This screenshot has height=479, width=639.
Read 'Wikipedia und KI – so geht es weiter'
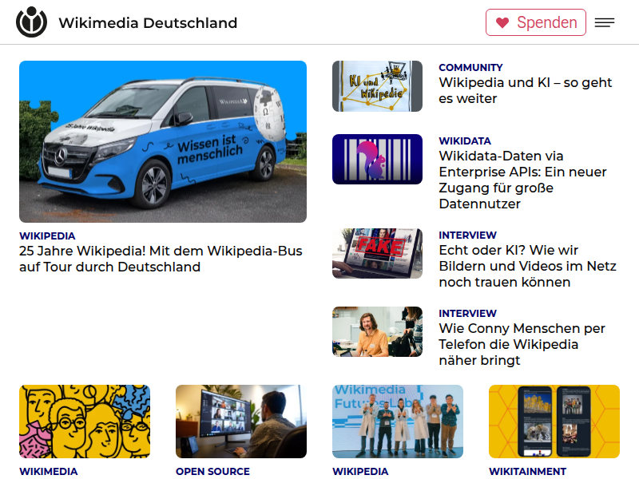click(526, 90)
